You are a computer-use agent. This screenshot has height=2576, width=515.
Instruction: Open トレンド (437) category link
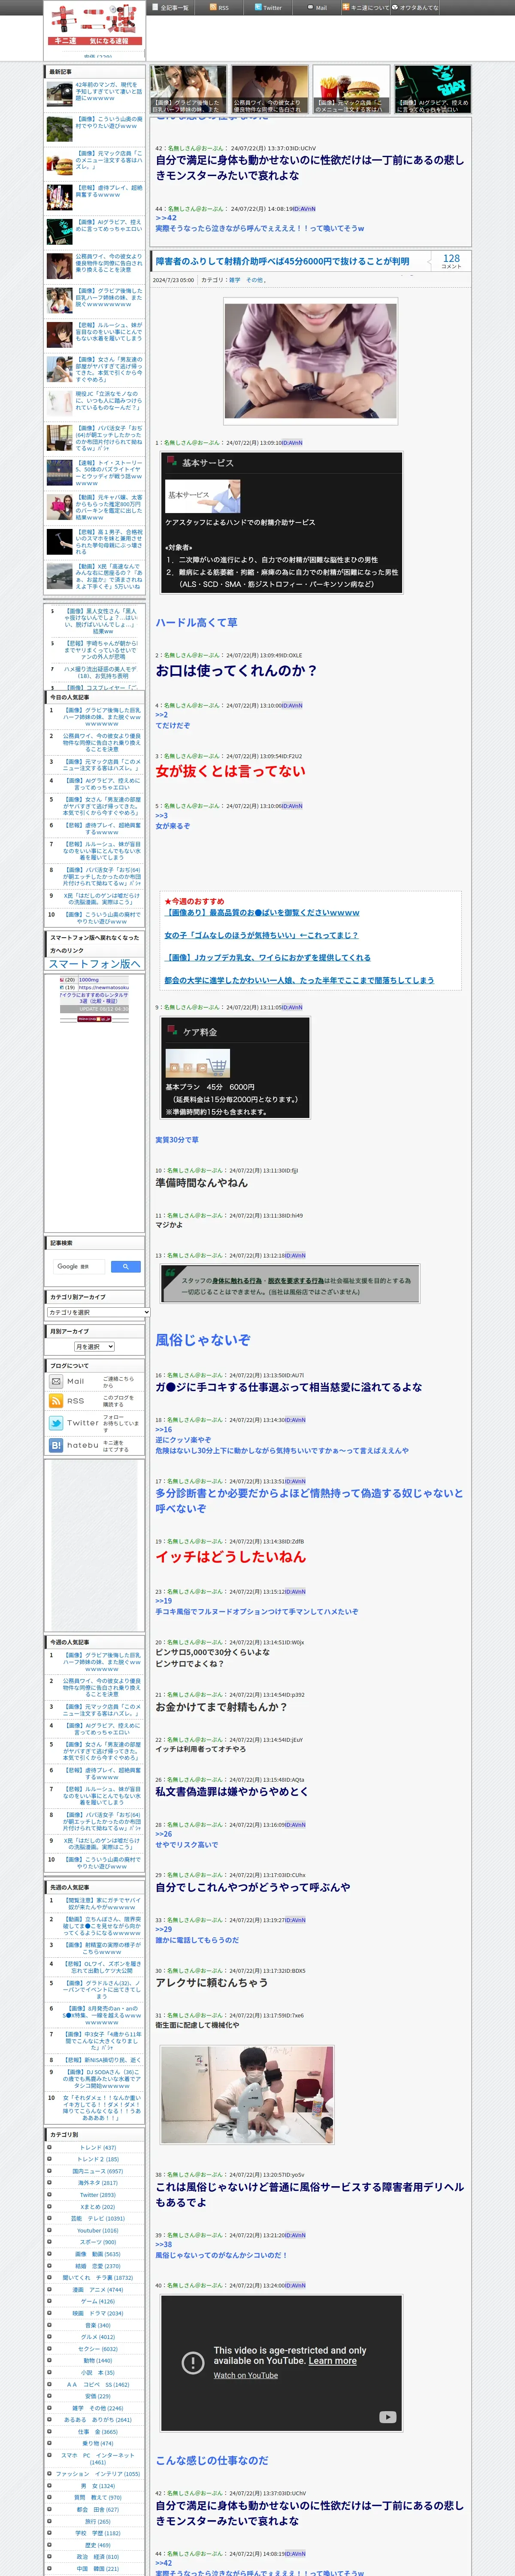[x=98, y=2147]
